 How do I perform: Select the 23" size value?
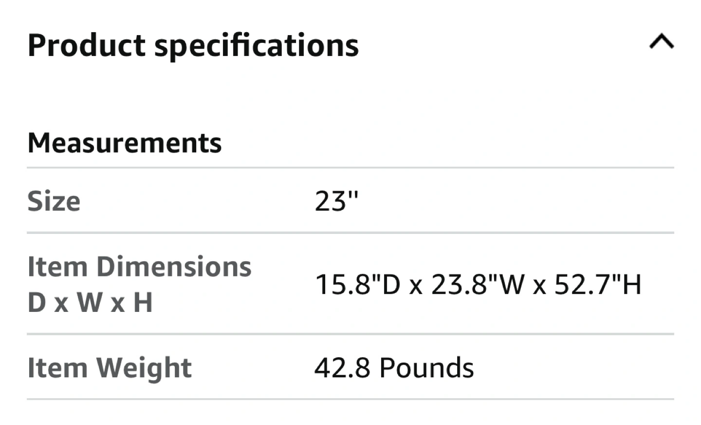336,201
